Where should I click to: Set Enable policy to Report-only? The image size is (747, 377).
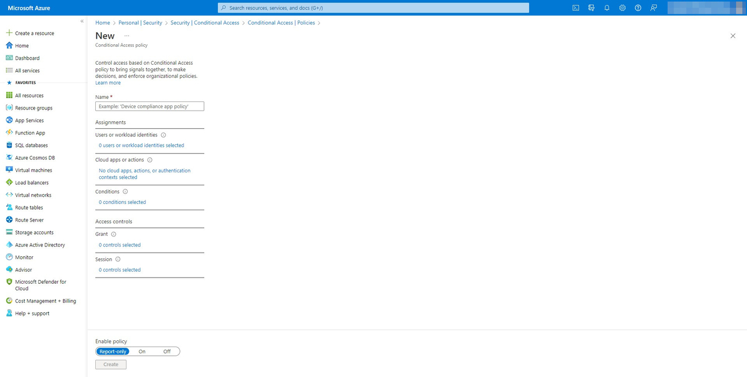(x=113, y=351)
